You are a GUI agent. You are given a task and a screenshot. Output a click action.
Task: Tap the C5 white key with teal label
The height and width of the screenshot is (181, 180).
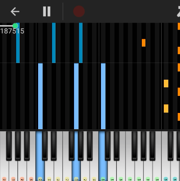click(166, 171)
